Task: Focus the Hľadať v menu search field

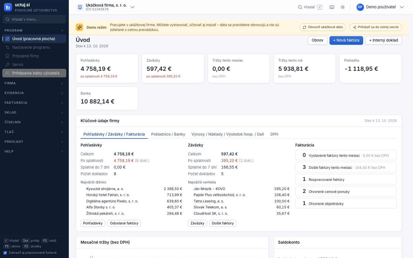Action: [x=34, y=19]
